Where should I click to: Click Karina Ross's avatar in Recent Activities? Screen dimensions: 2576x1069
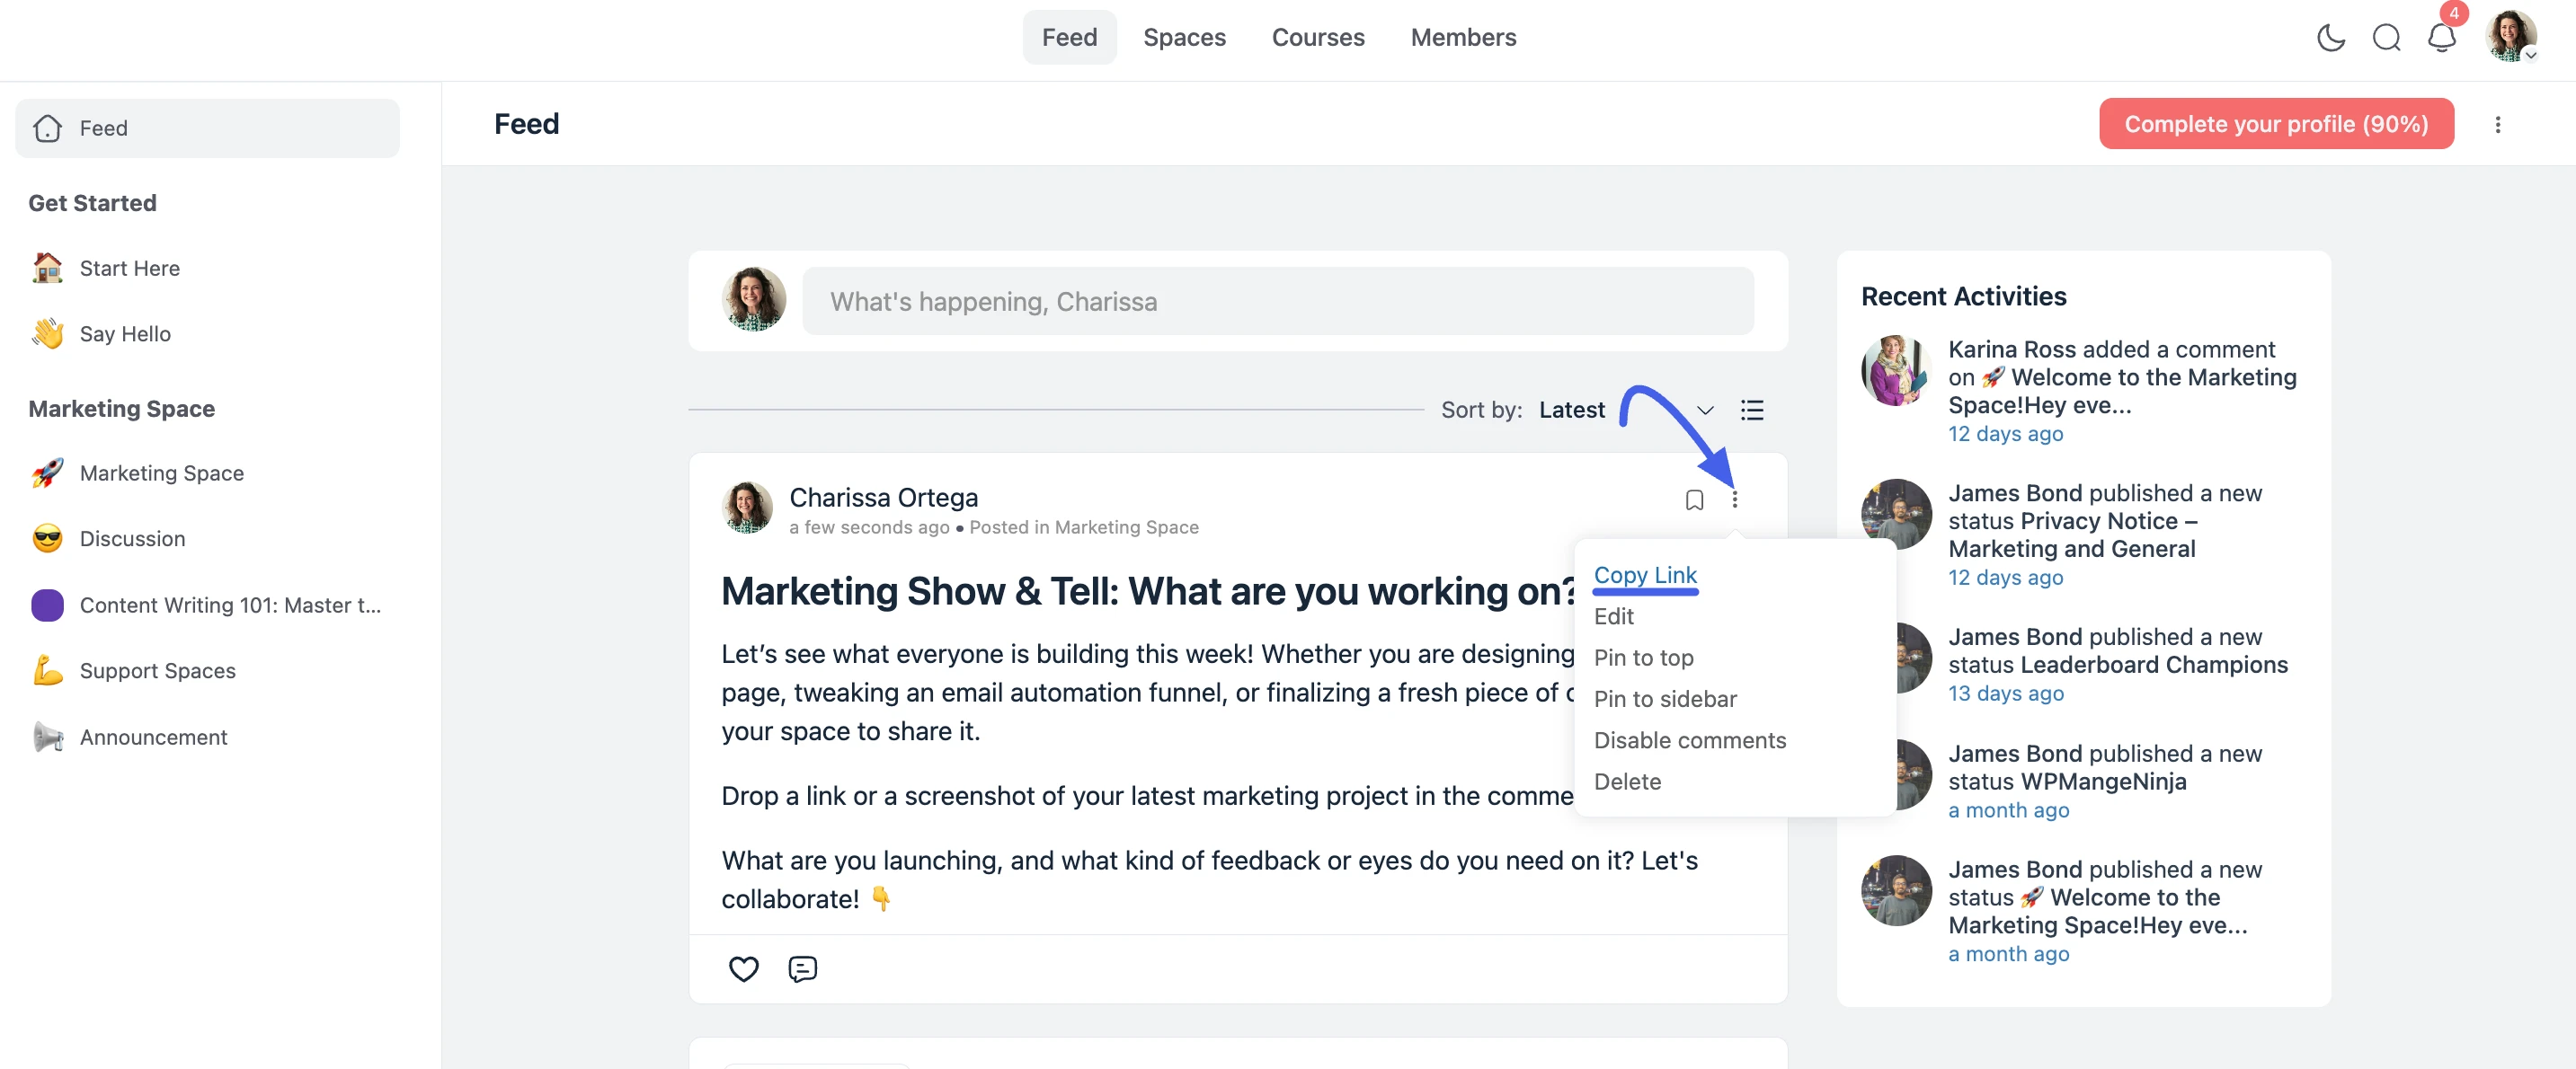coord(1895,371)
